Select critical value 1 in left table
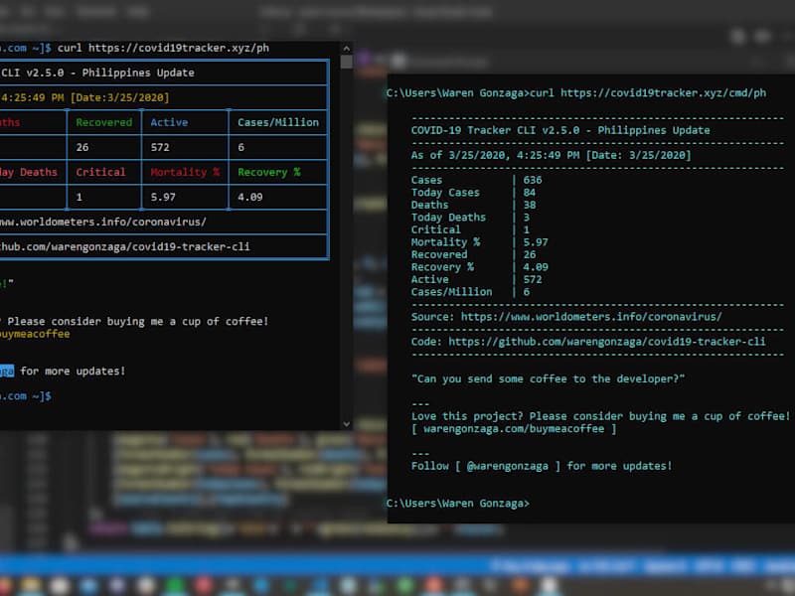This screenshot has height=596, width=795. point(79,197)
